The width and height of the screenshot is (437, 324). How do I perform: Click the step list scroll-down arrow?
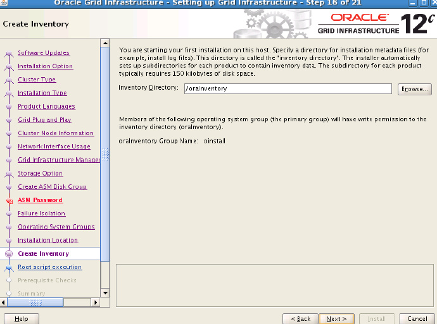click(x=105, y=292)
